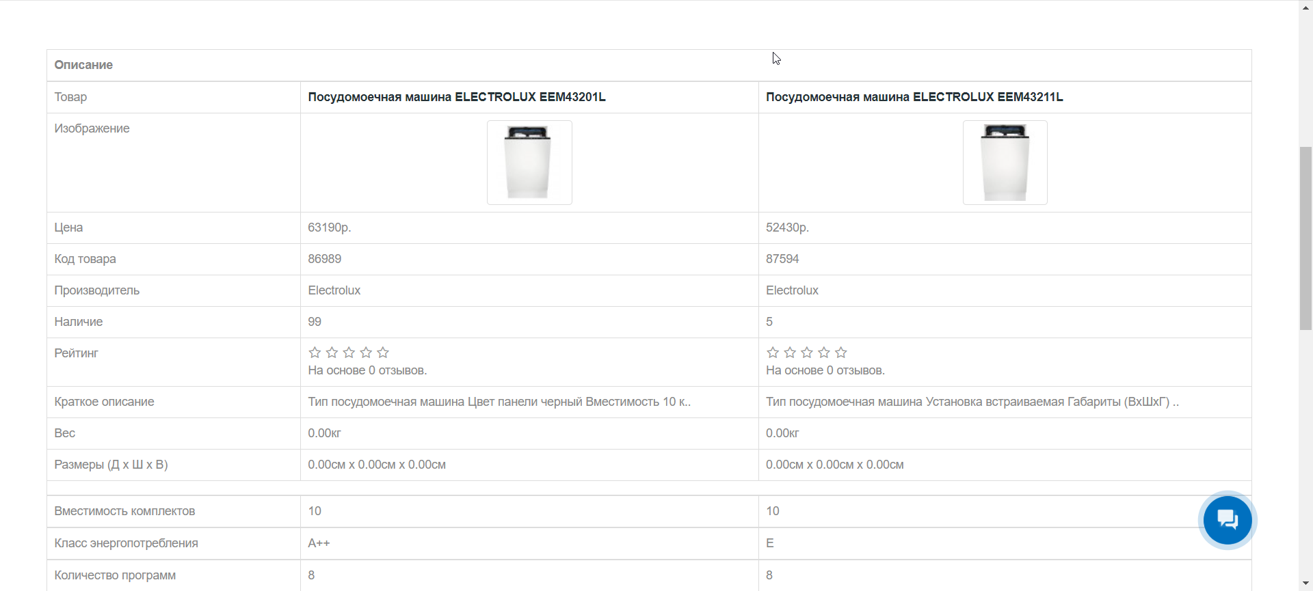Click the 63190р. price value

[x=329, y=228]
